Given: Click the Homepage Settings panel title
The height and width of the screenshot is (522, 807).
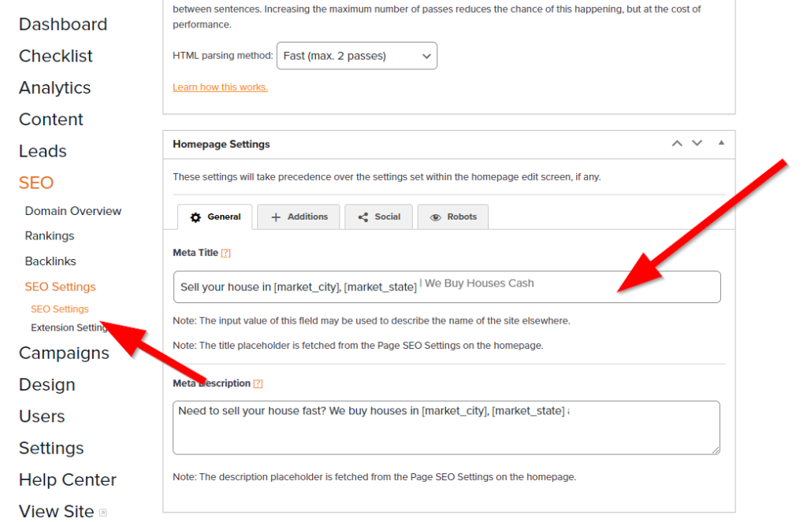Looking at the screenshot, I should 221,144.
